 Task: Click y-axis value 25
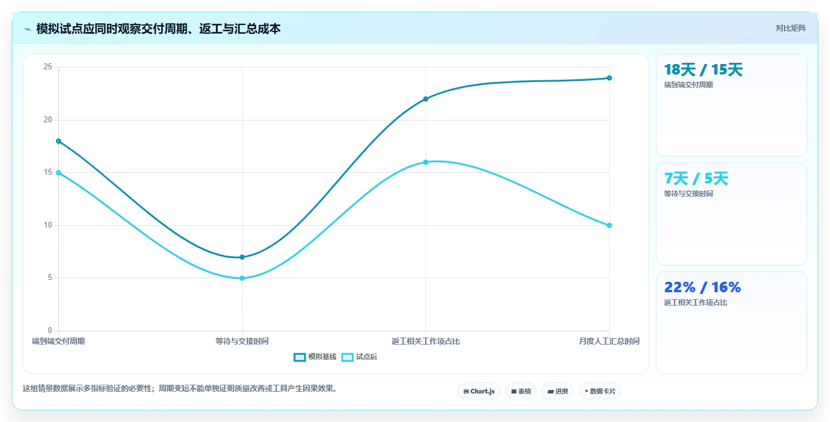(48, 67)
